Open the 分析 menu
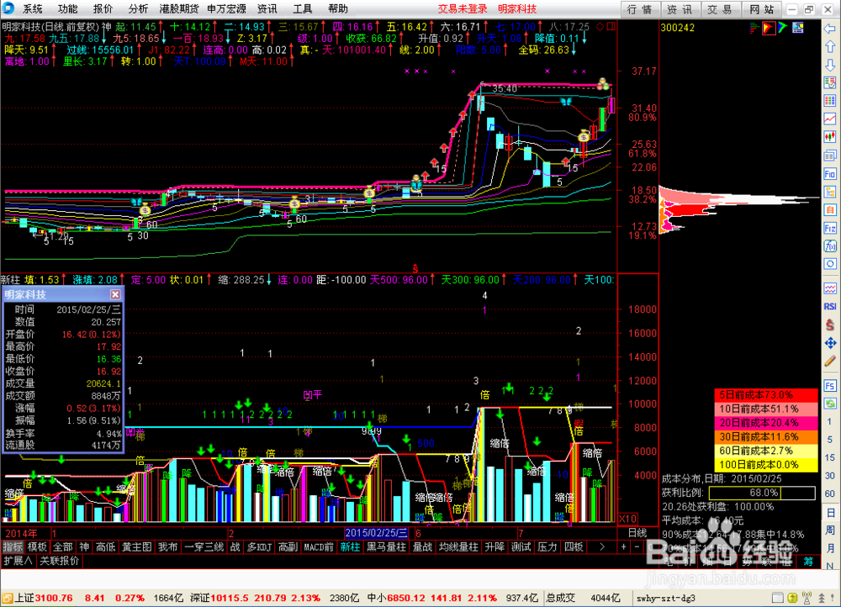 click(138, 8)
